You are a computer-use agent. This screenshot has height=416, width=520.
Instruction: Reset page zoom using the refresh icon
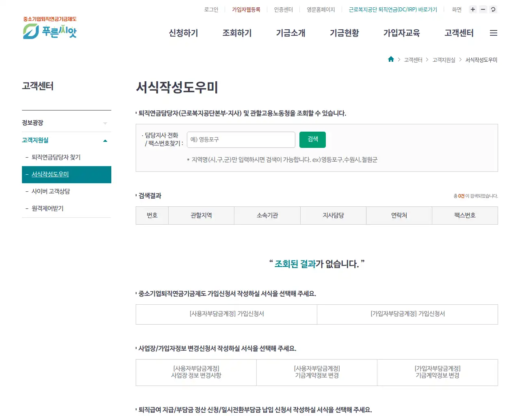493,9
